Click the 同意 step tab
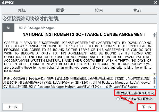The height and width of the screenshot is (112, 159). click(x=60, y=11)
